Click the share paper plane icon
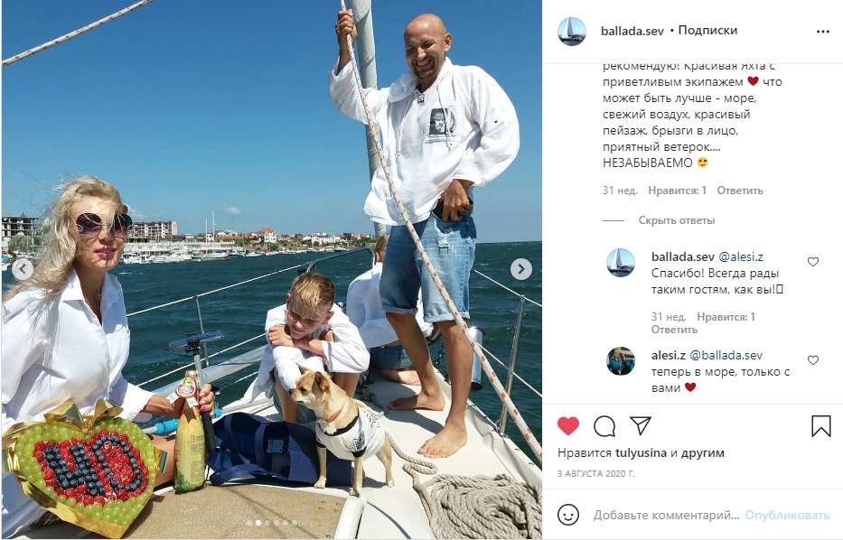The height and width of the screenshot is (540, 843). (x=641, y=425)
